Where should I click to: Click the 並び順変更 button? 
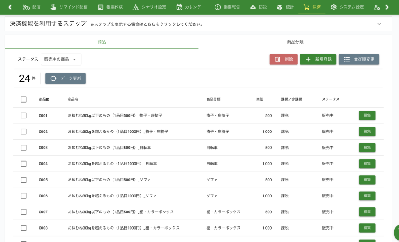click(358, 59)
